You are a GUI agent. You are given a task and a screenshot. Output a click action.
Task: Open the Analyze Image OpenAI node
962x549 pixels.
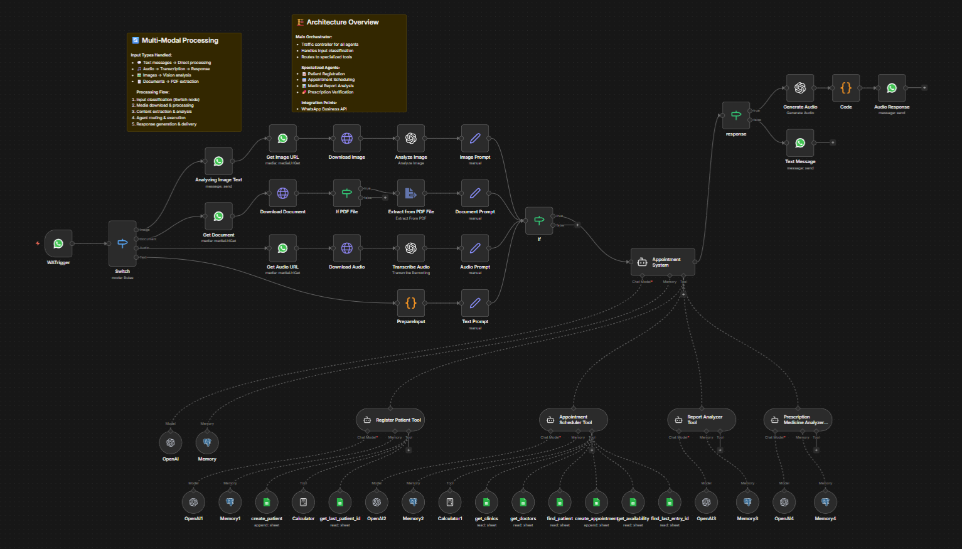click(411, 139)
